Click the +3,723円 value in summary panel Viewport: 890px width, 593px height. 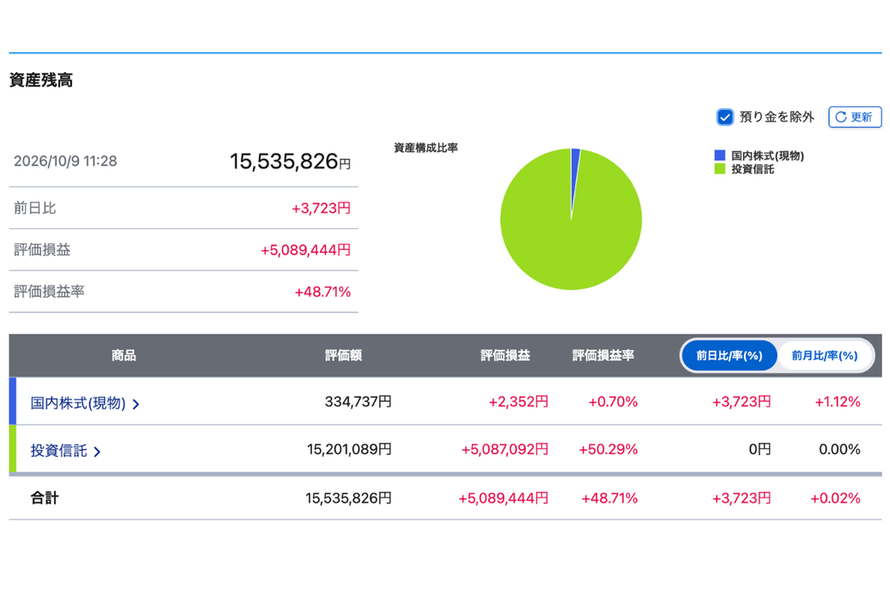click(x=322, y=208)
